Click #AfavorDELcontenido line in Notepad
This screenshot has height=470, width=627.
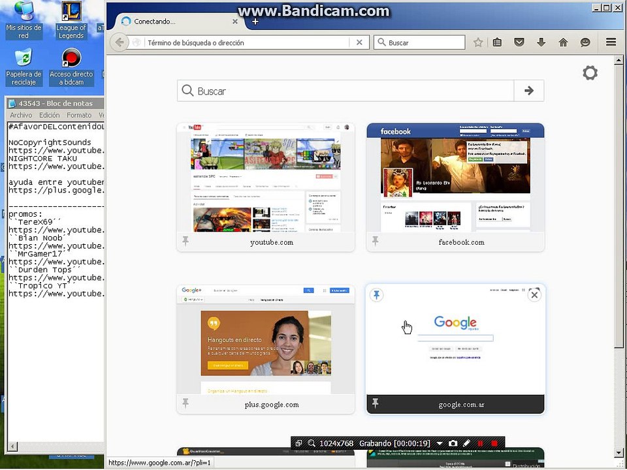pos(56,127)
